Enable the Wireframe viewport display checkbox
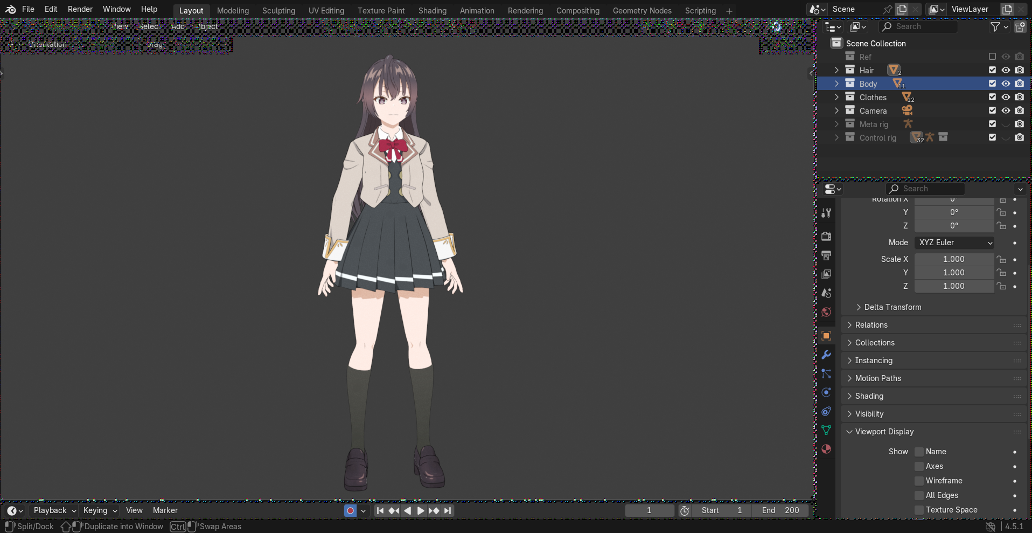 919,481
